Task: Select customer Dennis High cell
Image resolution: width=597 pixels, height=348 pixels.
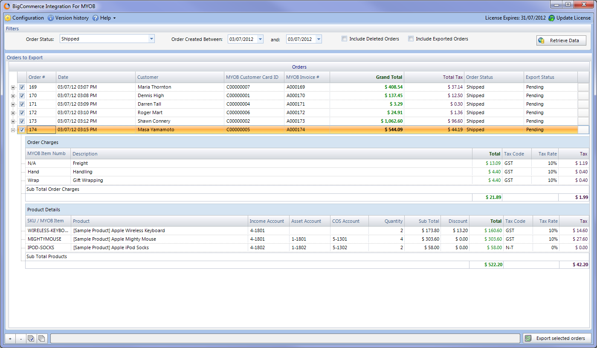Action: tap(180, 95)
